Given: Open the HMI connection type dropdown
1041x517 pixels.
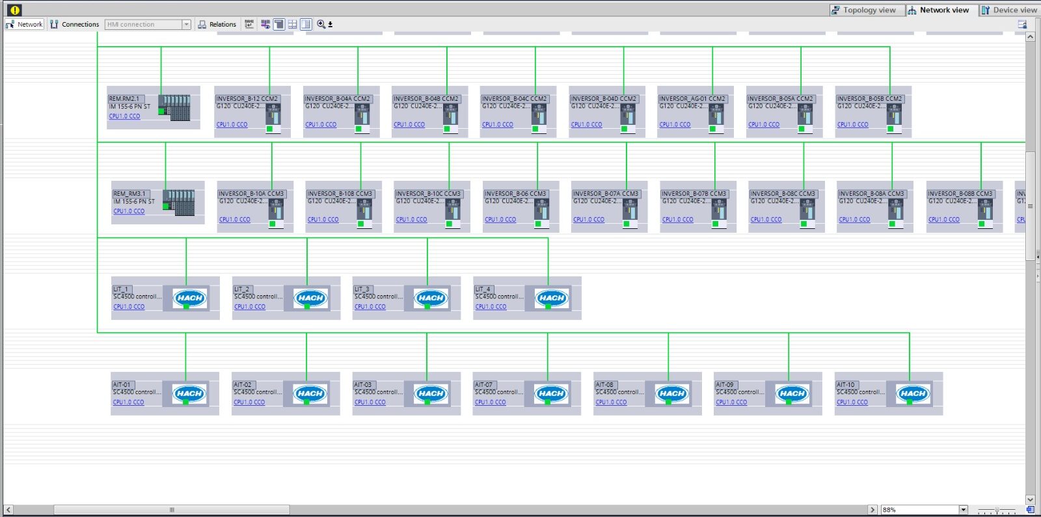Looking at the screenshot, I should (x=186, y=24).
